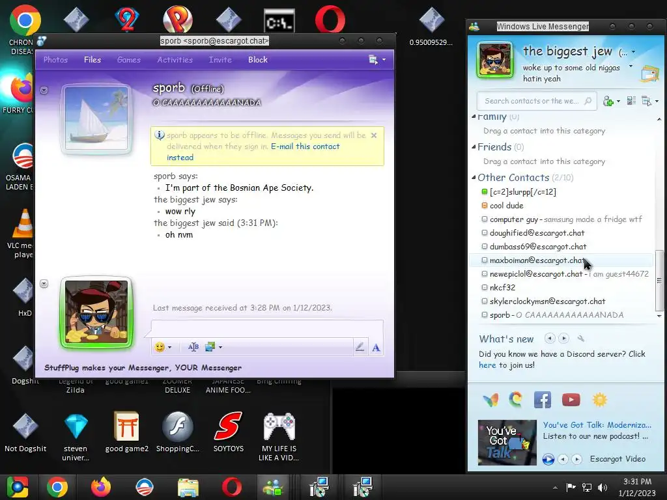Open mail inbox icon in Messenger
The height and width of the screenshot is (500, 667).
tap(649, 74)
